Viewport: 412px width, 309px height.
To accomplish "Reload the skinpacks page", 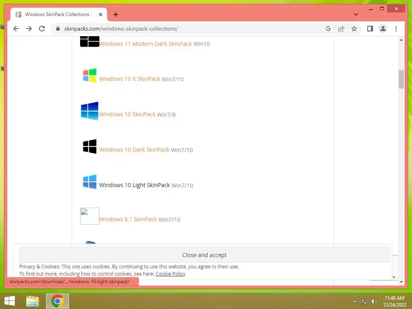I will coord(42,29).
